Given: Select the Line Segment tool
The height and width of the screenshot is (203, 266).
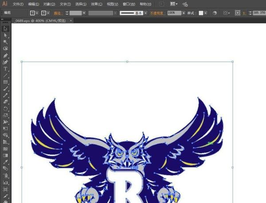Looking at the screenshot, I should [x=5, y=76].
